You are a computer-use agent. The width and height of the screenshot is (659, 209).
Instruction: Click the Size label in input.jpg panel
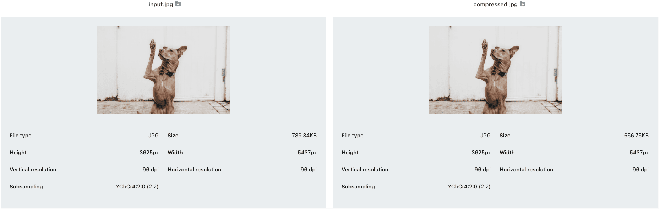(173, 136)
